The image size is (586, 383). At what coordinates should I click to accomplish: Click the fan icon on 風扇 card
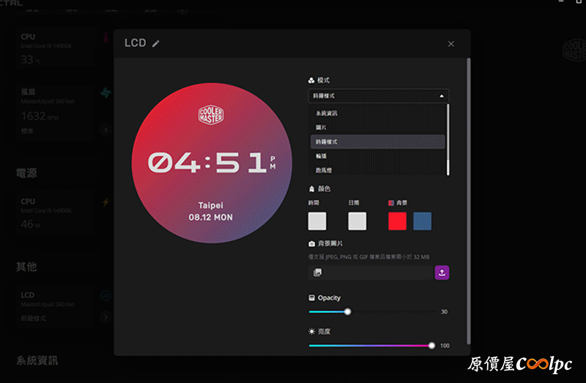(105, 93)
